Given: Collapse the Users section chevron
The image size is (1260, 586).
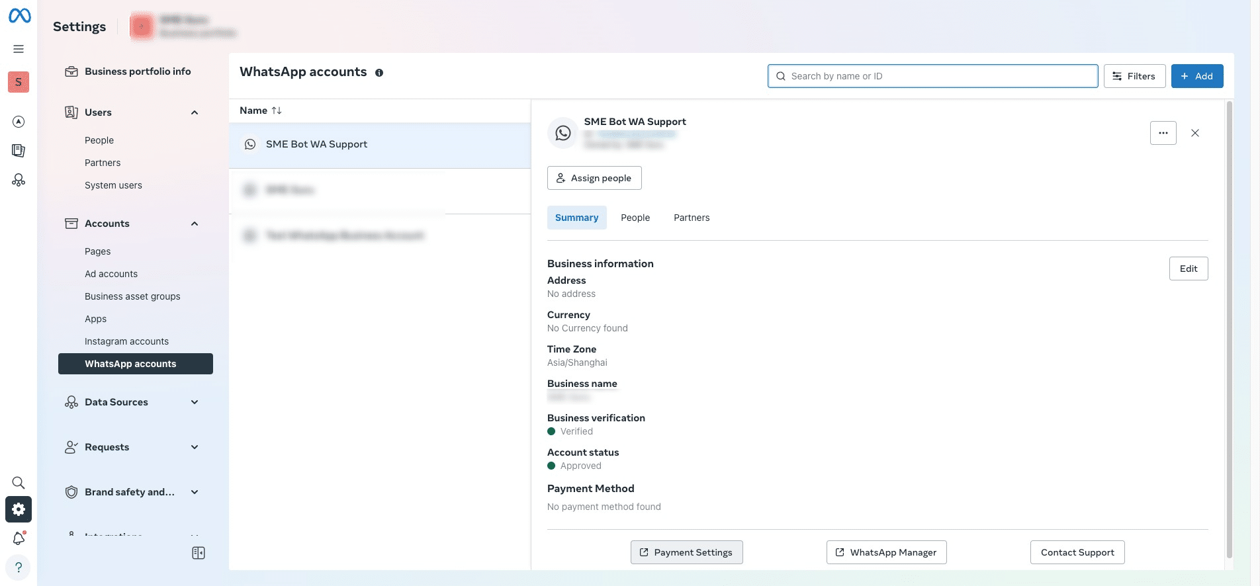Looking at the screenshot, I should [195, 112].
